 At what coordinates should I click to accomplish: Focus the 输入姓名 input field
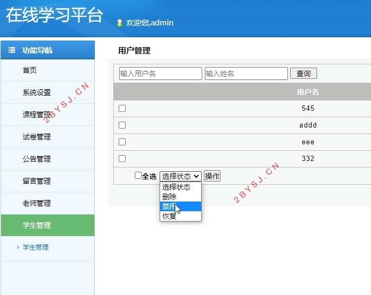[246, 73]
